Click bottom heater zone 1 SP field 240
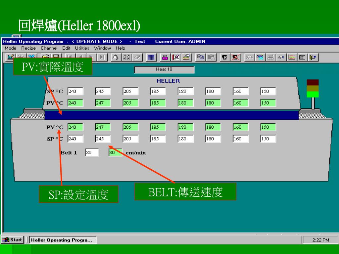The height and width of the screenshot is (254, 339). tap(75, 139)
